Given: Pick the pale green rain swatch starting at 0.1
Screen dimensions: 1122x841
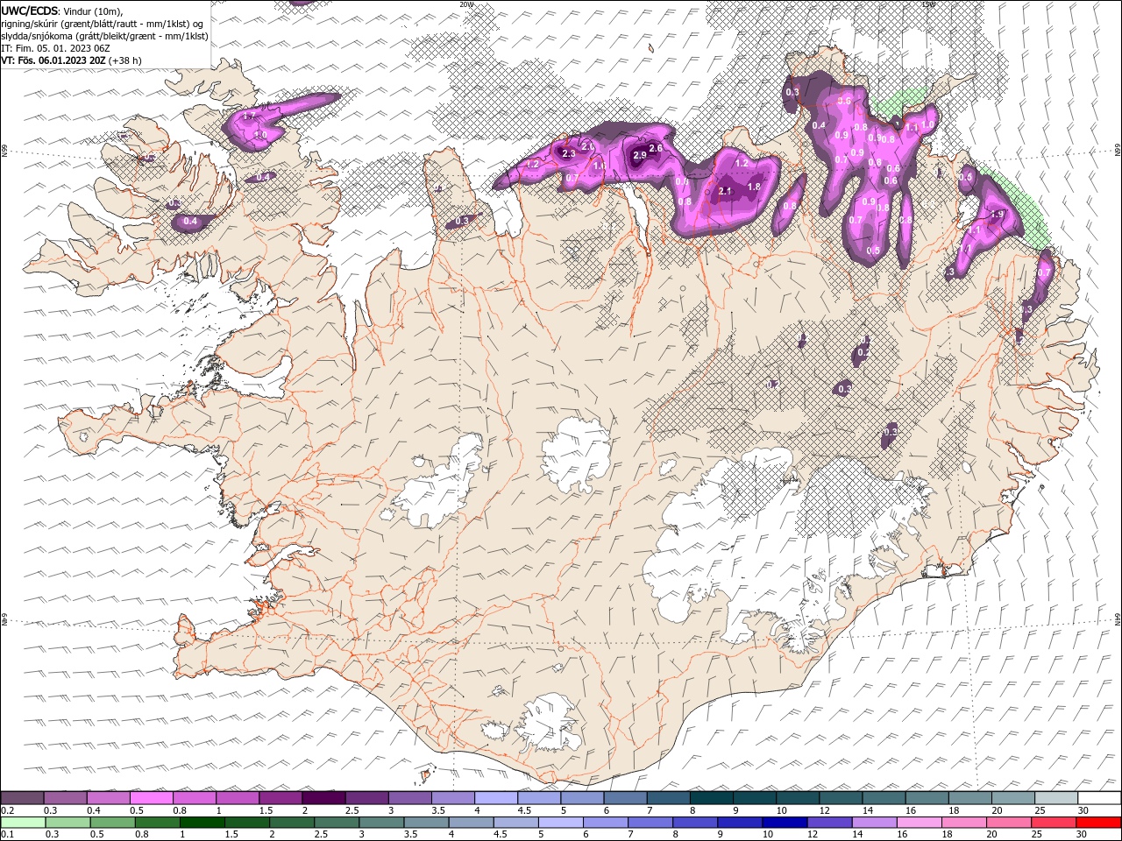Looking at the screenshot, I should [23, 823].
